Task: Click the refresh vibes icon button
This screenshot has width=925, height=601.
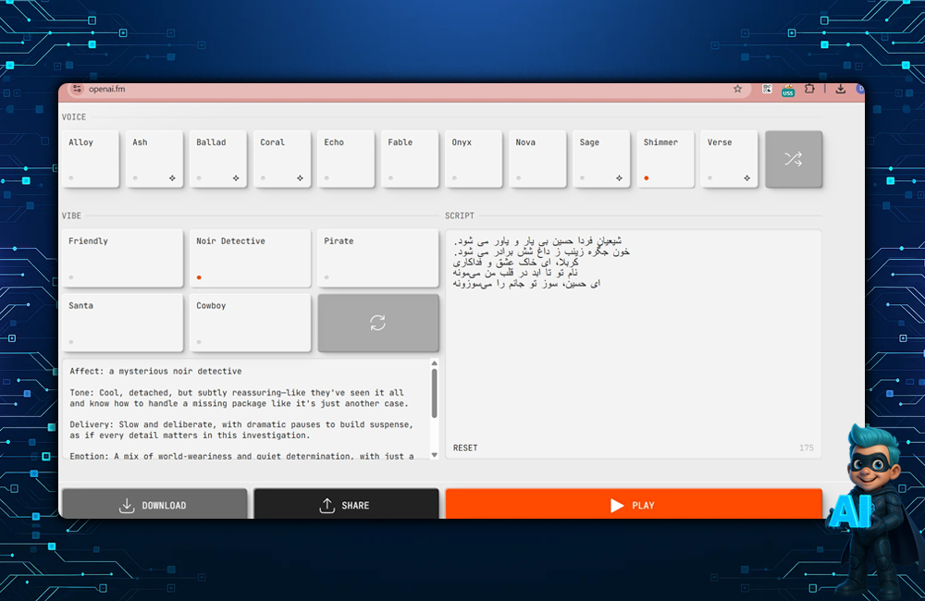Action: tap(377, 323)
